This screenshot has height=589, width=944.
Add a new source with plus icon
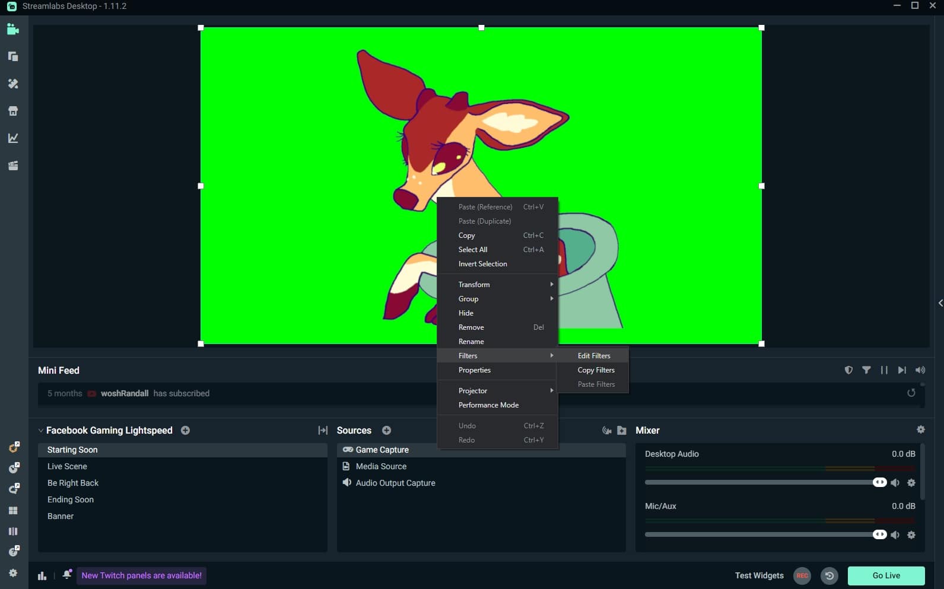tap(386, 430)
